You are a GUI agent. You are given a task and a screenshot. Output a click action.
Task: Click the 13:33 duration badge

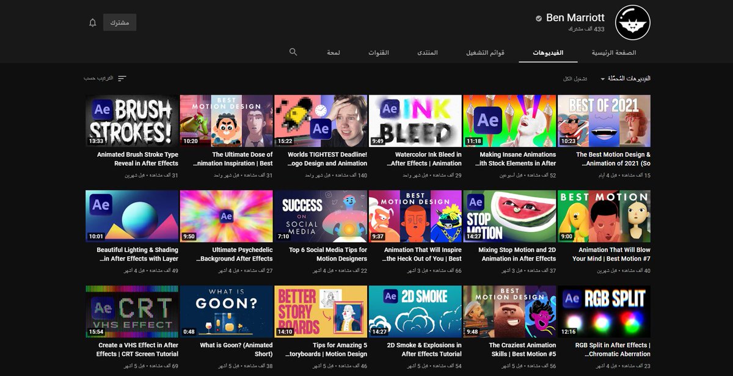point(96,141)
